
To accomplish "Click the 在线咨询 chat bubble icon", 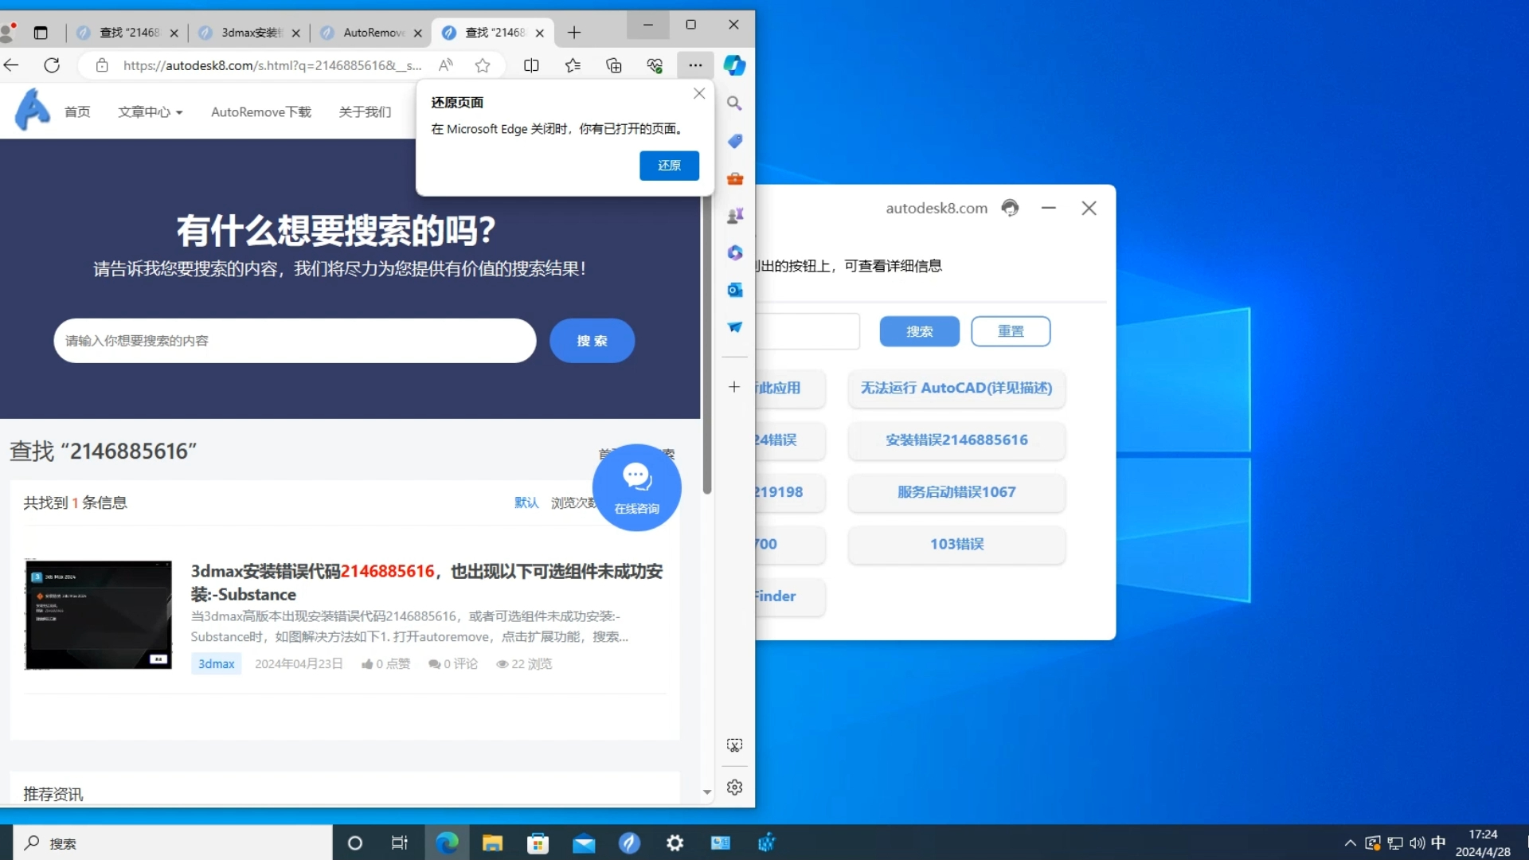I will [x=636, y=487].
